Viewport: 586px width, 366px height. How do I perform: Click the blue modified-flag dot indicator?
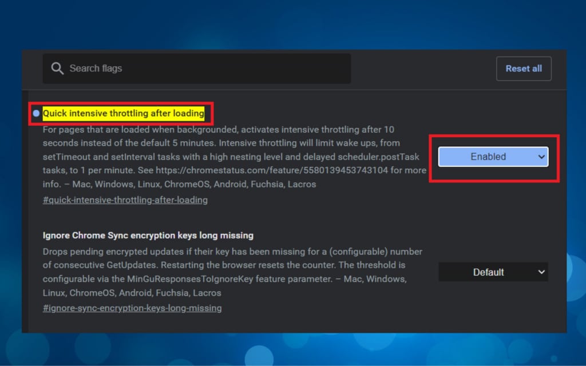pos(36,113)
